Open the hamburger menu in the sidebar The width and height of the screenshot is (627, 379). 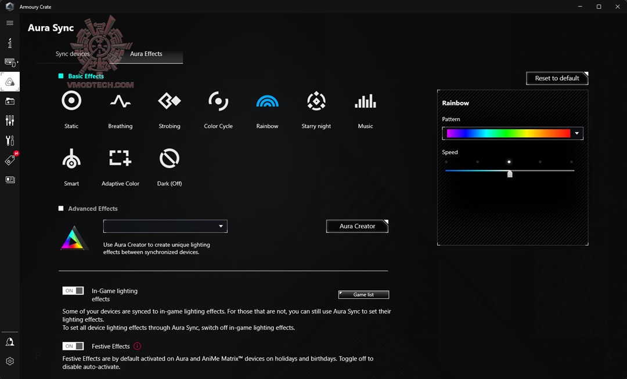(x=10, y=23)
